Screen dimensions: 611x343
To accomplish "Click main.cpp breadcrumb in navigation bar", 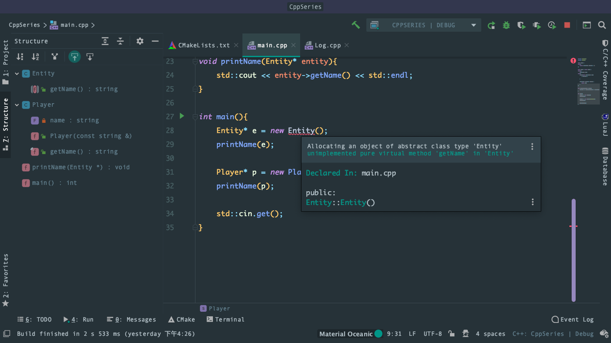I will point(69,25).
